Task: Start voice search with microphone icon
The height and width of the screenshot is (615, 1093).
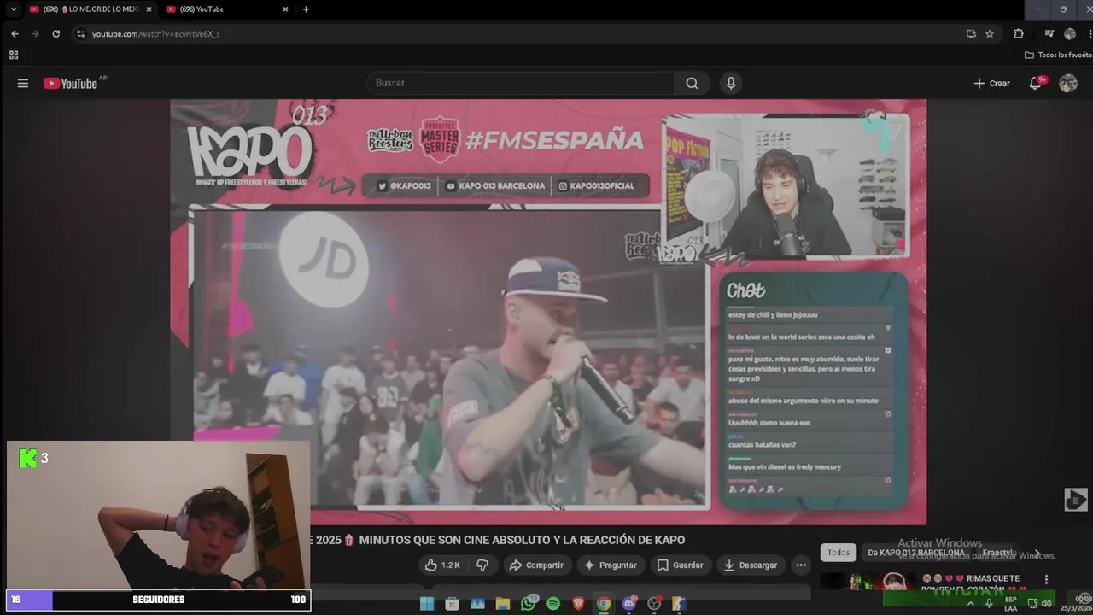Action: point(730,83)
